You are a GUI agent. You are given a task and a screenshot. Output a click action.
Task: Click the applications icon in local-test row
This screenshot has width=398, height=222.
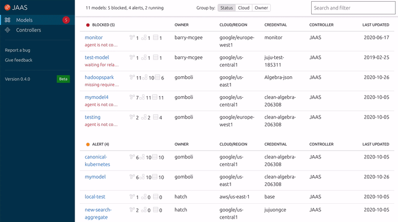pos(132,197)
